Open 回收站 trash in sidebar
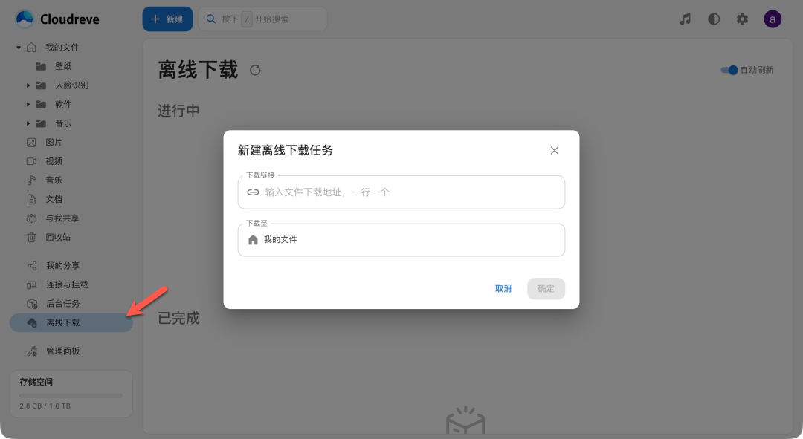The image size is (803, 439). coord(58,237)
